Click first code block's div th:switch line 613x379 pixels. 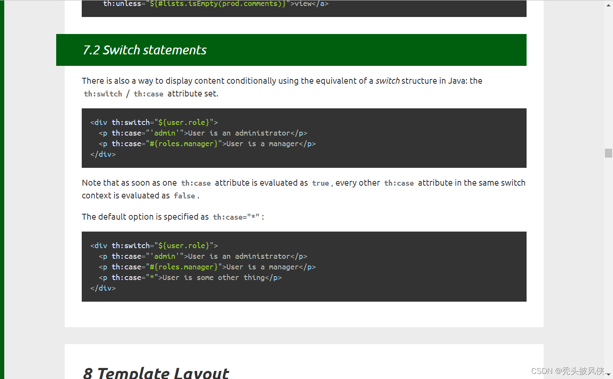click(154, 122)
